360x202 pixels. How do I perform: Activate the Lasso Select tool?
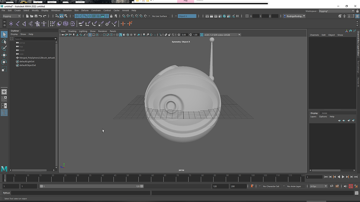point(4,42)
